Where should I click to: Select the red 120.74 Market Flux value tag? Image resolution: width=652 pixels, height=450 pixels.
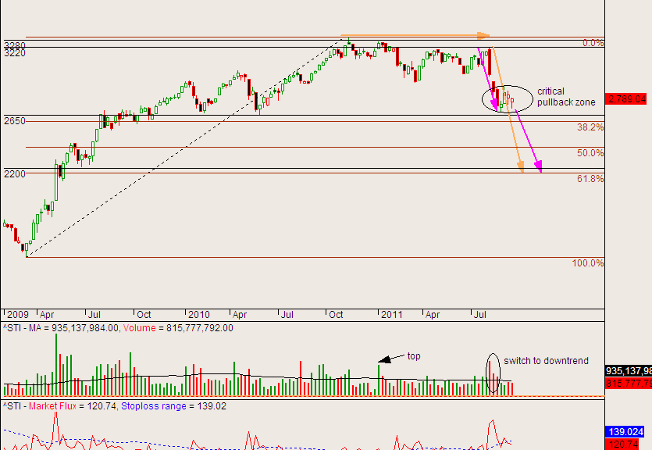(x=627, y=444)
